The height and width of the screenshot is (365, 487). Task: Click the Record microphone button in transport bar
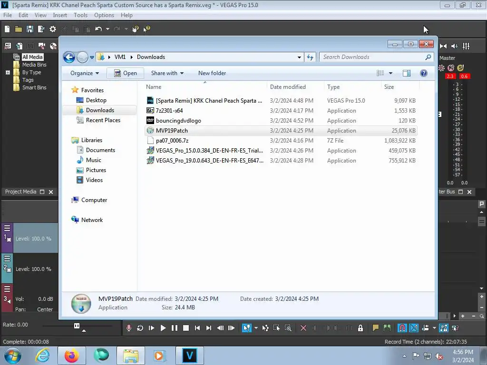(128, 328)
